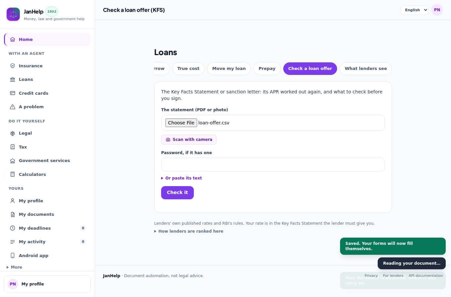Click the Choose File button
Image resolution: width=451 pixels, height=297 pixels.
tap(181, 123)
